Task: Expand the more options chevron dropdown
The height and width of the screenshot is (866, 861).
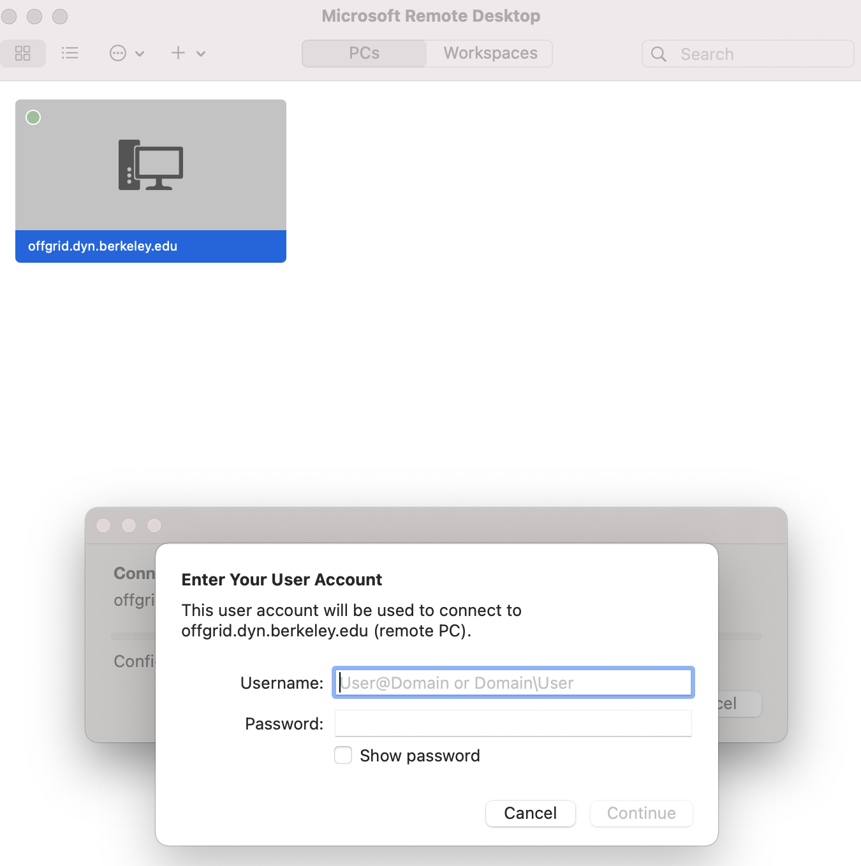Action: 140,54
